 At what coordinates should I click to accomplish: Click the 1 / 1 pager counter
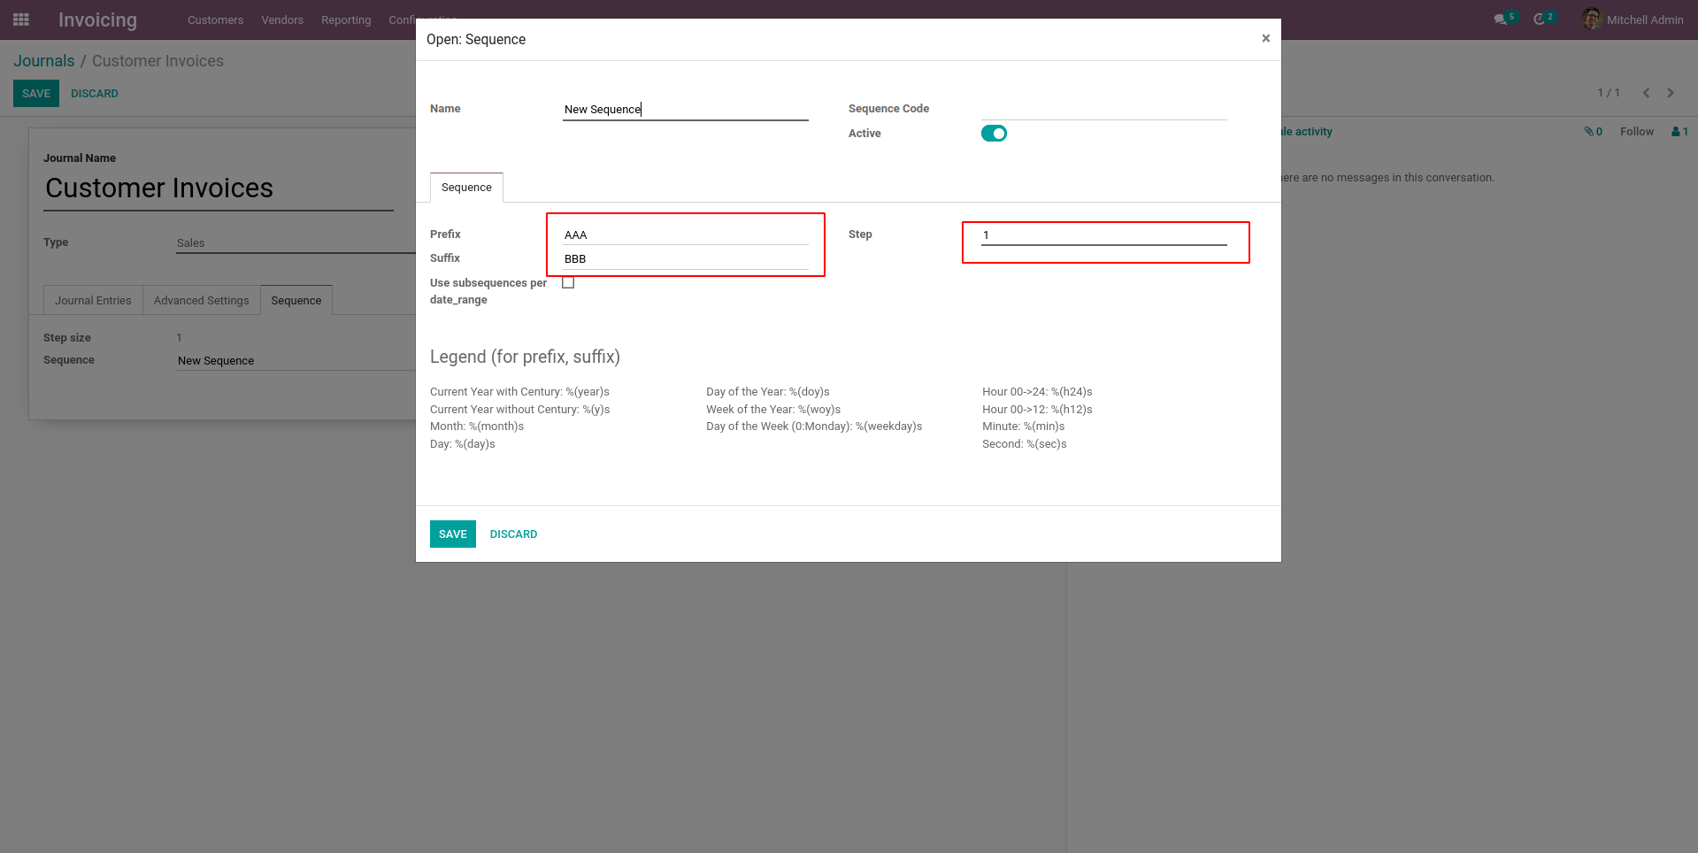(x=1609, y=93)
